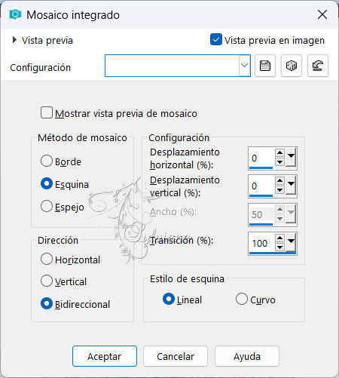This screenshot has width=339, height=378.
Task: Increase Transición value with up arrow
Action: pos(279,238)
